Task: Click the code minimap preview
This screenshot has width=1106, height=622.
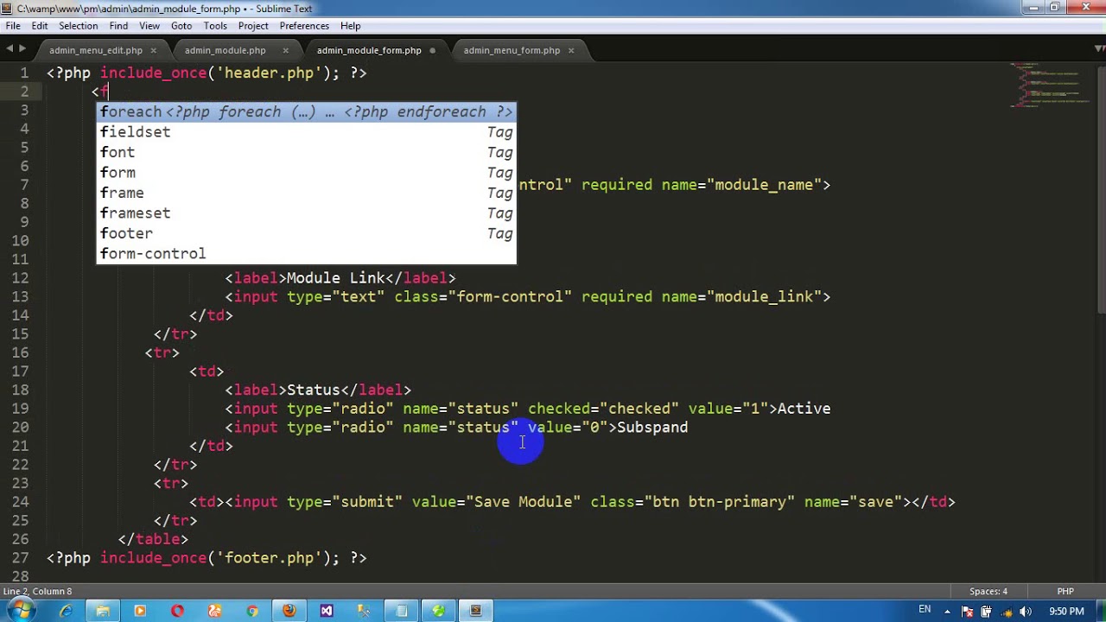Action: (1050, 85)
